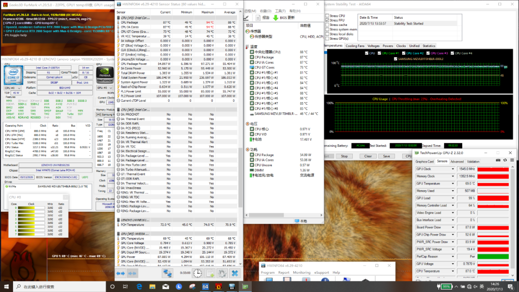519x292 pixels.
Task: Click BIOS 更新 button label
Action: point(287,17)
